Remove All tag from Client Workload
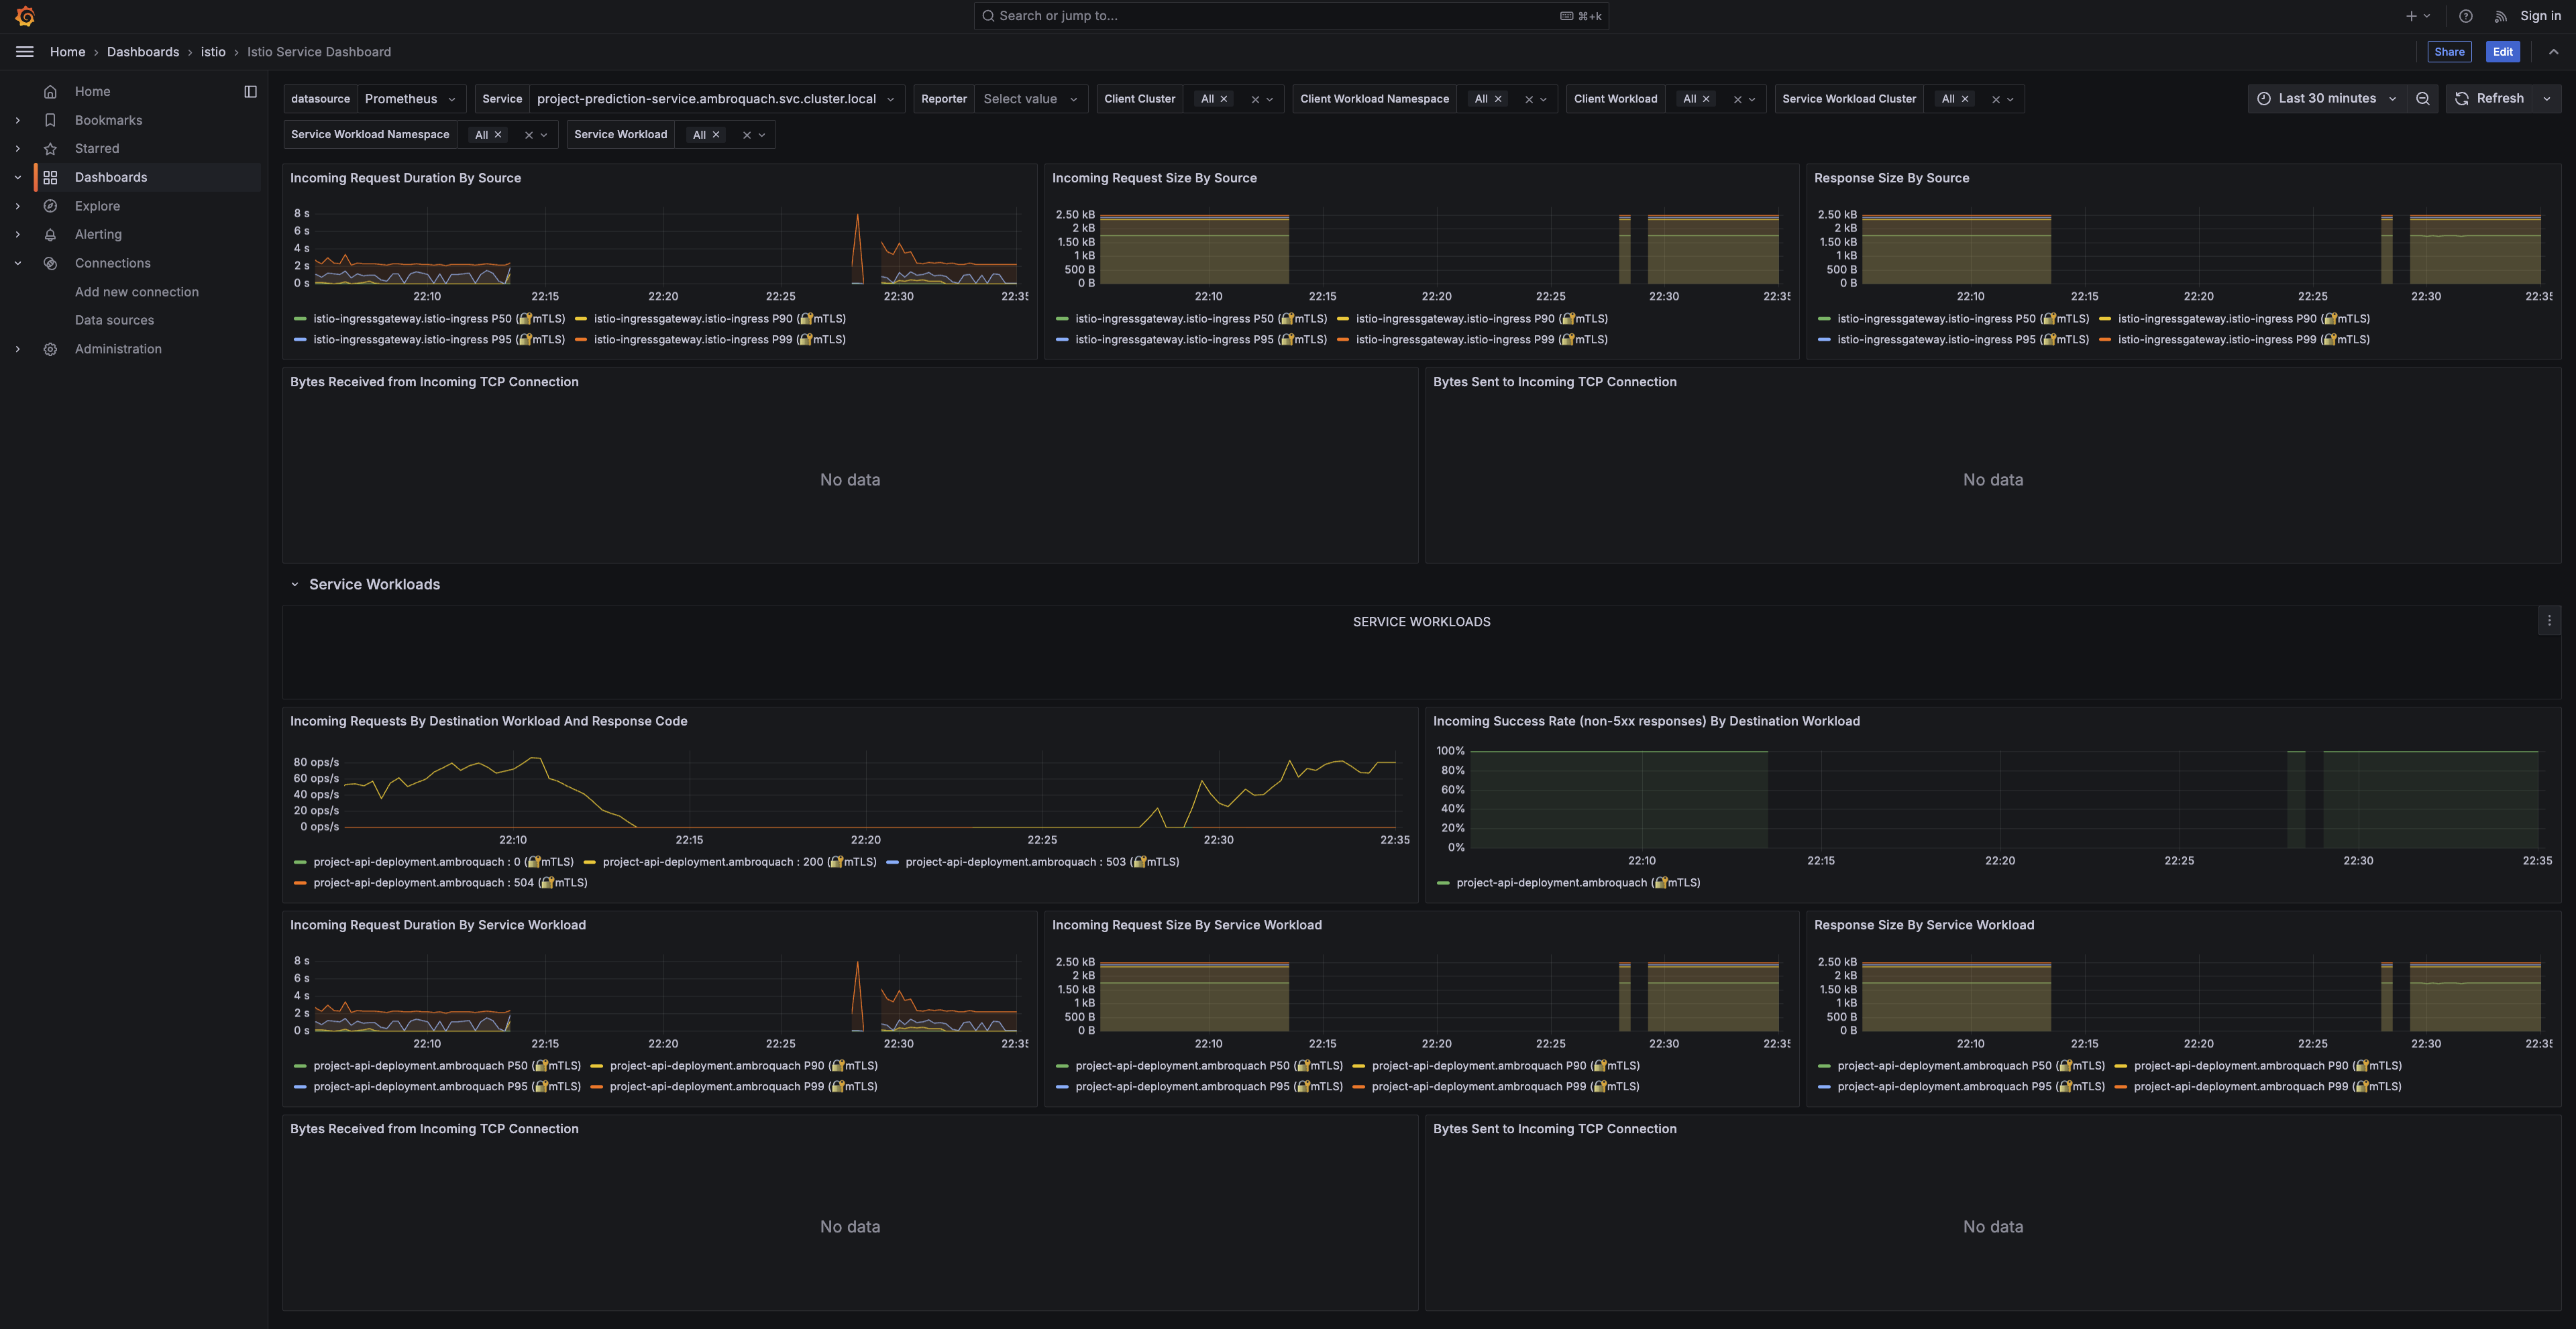This screenshot has height=1329, width=2576. tap(1706, 99)
